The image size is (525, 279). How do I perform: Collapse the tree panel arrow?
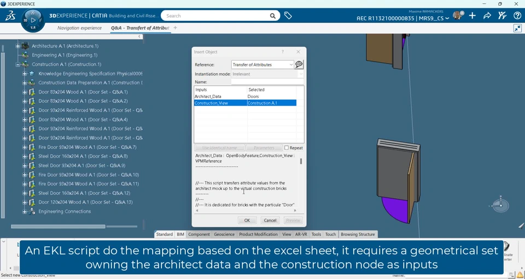[x=139, y=37]
